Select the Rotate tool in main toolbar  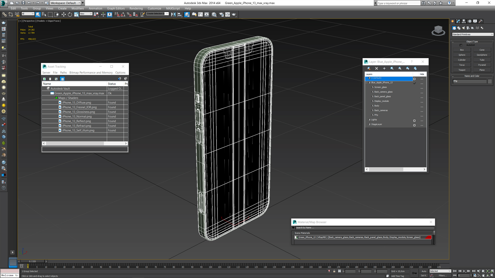[x=70, y=15]
